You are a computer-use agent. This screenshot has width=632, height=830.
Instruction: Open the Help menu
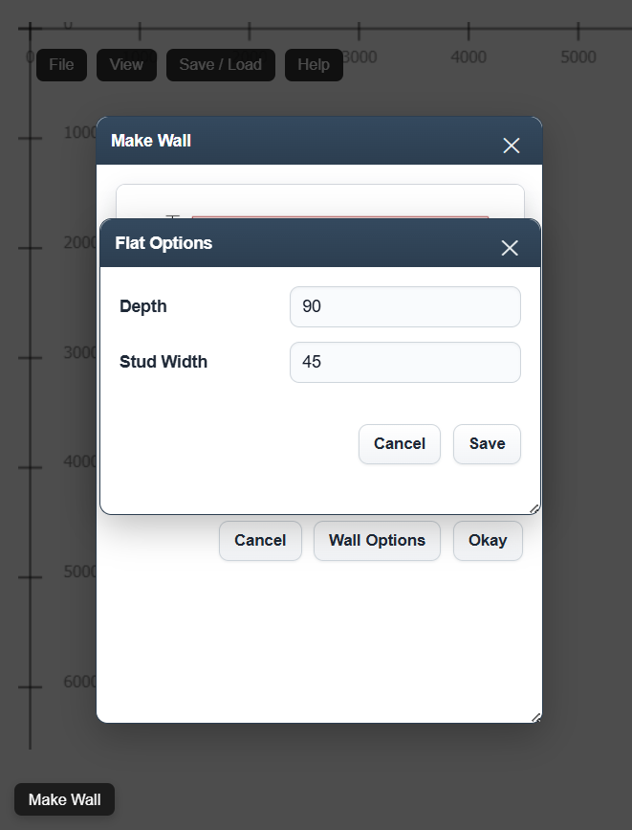(x=314, y=65)
